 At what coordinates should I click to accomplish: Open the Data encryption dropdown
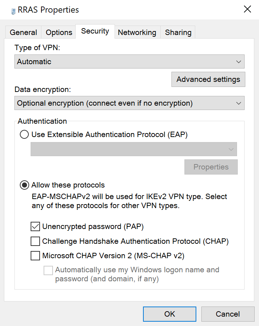click(129, 103)
